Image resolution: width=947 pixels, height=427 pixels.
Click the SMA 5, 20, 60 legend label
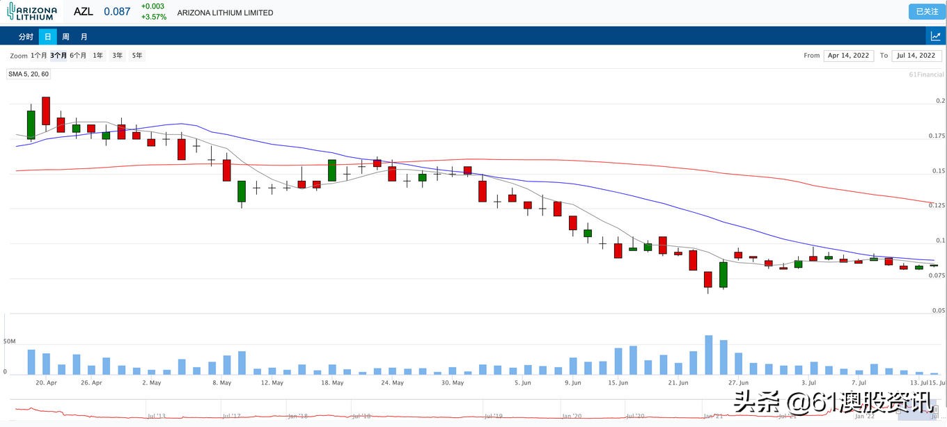29,74
